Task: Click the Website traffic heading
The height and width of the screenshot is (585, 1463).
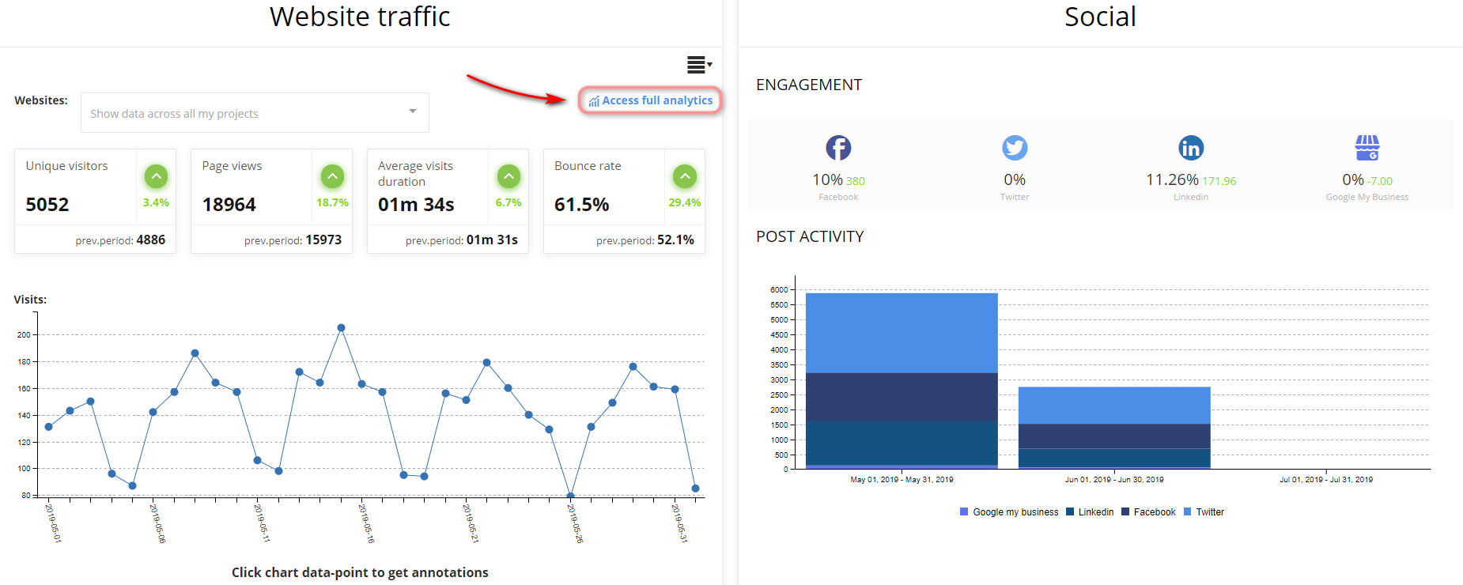Action: point(360,17)
